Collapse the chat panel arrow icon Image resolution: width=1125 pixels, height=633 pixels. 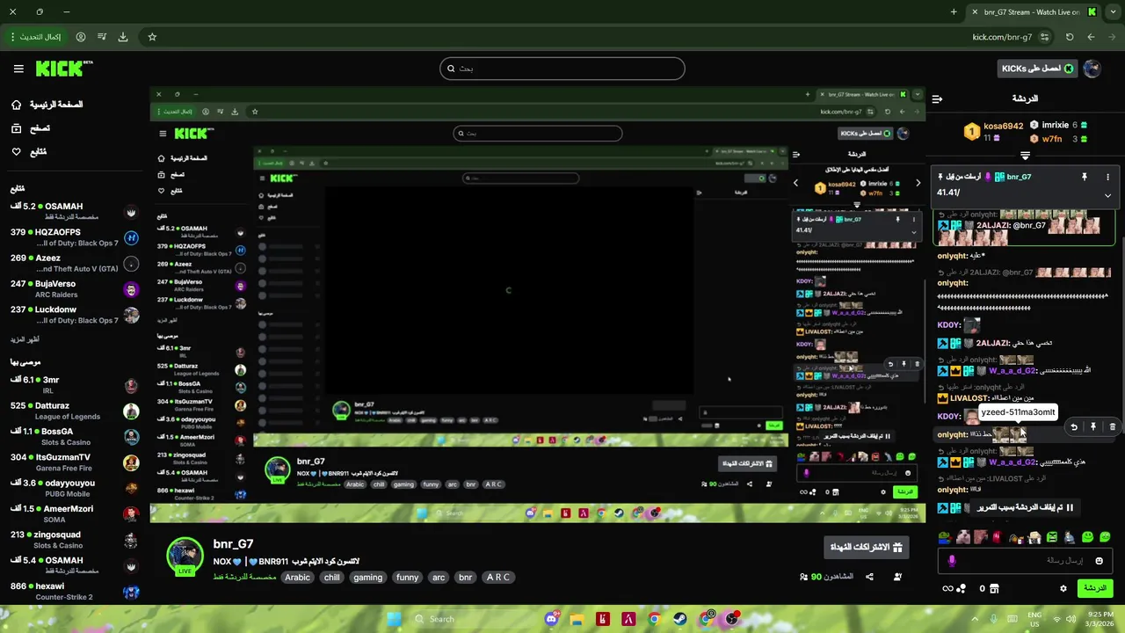coord(937,98)
